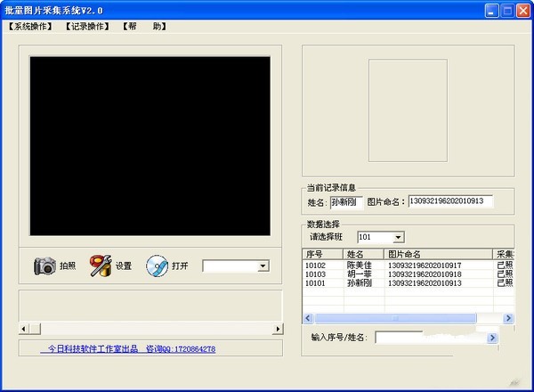534x392 pixels.
Task: Open the 【帮 助】 menu
Action: 144,26
